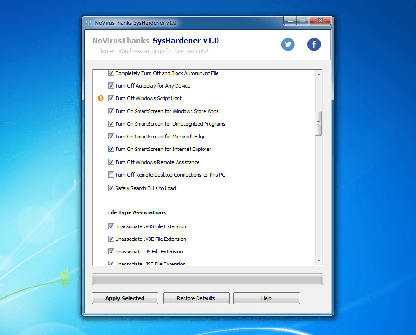Open the Facebook icon link
The image size is (416, 335).
(x=314, y=44)
